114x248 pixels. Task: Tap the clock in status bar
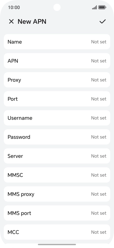pos(14,8)
